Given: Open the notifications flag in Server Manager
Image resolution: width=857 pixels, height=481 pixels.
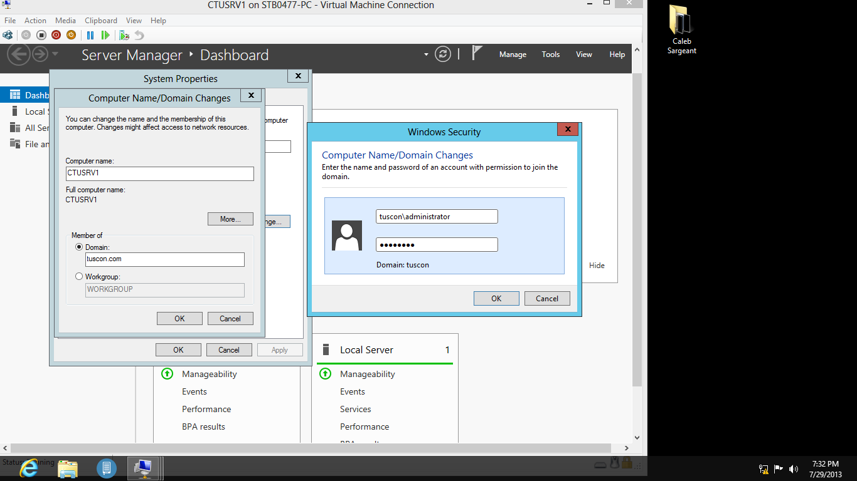Looking at the screenshot, I should (477, 53).
